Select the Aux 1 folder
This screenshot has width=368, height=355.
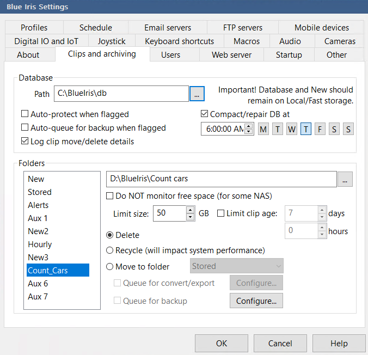coord(58,218)
